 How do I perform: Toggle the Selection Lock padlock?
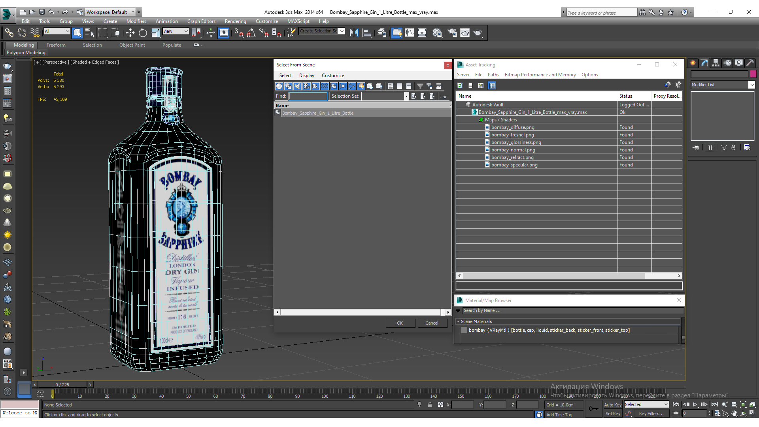pos(430,404)
